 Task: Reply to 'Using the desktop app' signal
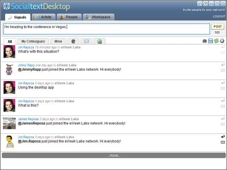click(223, 83)
